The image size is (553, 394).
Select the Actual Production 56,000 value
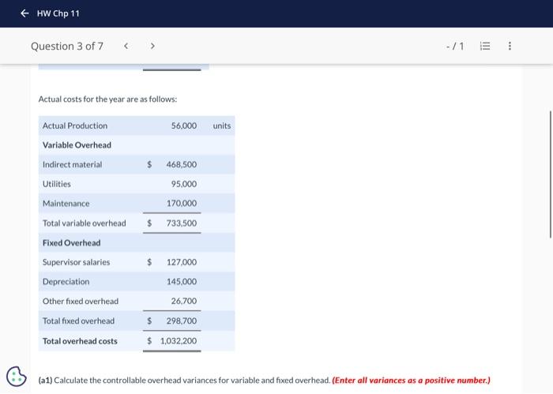tap(184, 126)
